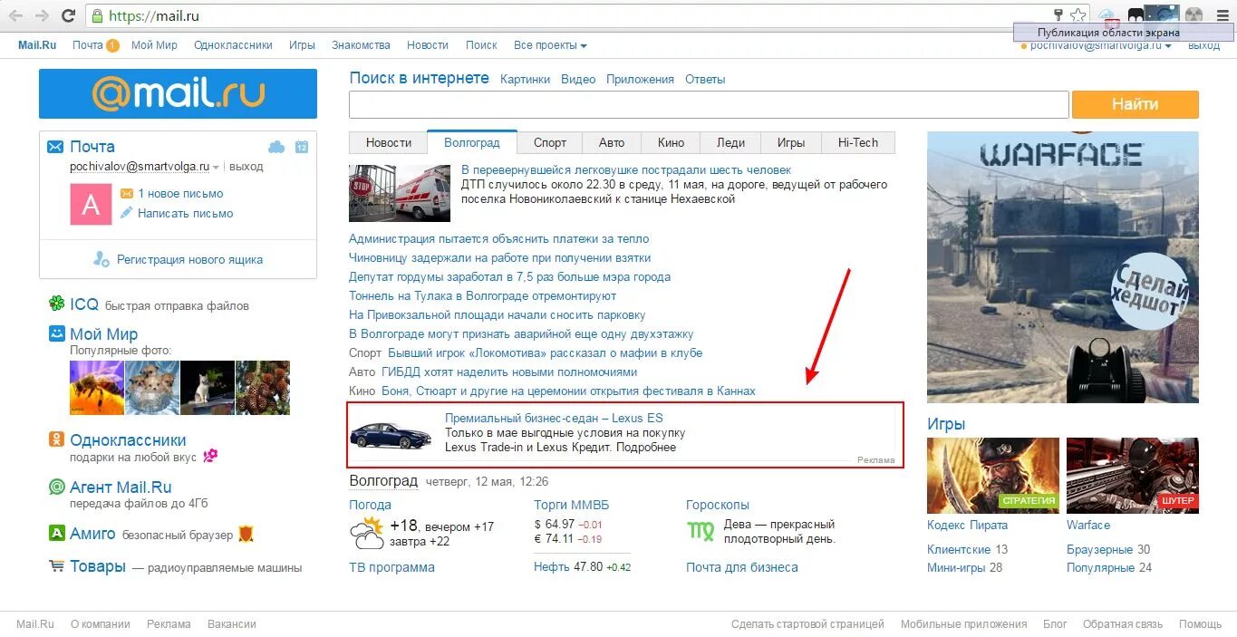Open the Cloud storage icon next to mailbox

276,147
